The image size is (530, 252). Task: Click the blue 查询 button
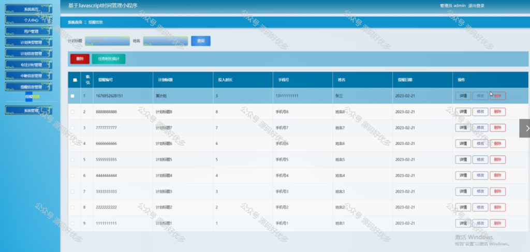point(201,41)
